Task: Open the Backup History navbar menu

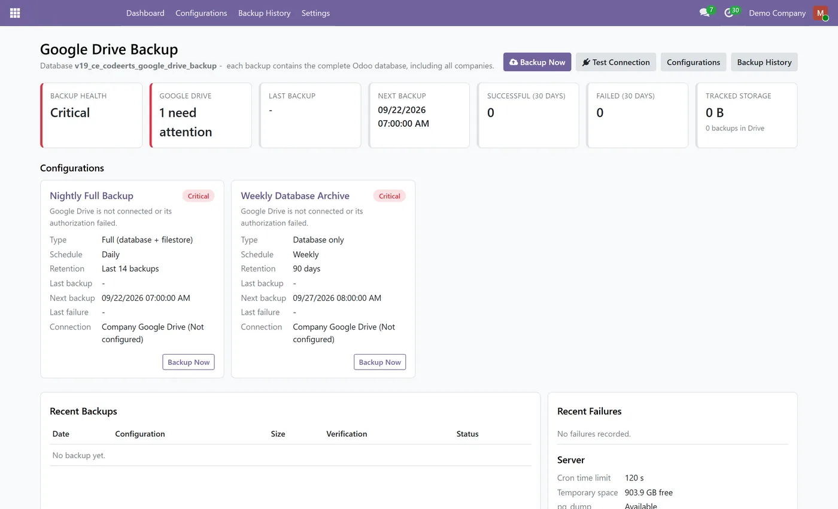Action: pyautogui.click(x=264, y=13)
